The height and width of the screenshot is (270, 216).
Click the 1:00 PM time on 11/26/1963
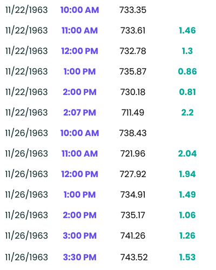pos(79,194)
